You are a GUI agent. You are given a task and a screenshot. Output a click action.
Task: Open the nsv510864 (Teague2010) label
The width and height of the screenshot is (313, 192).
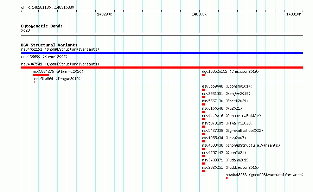tap(57, 79)
